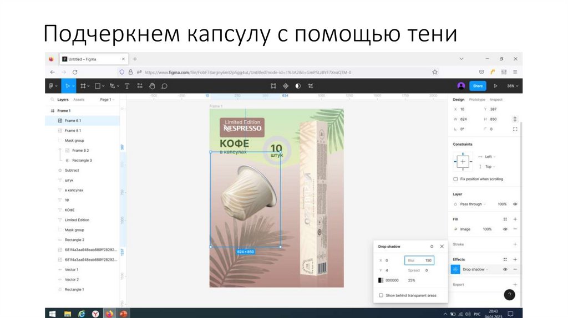Image resolution: width=568 pixels, height=318 pixels.
Task: Click the Crop image icon
Action: [311, 86]
